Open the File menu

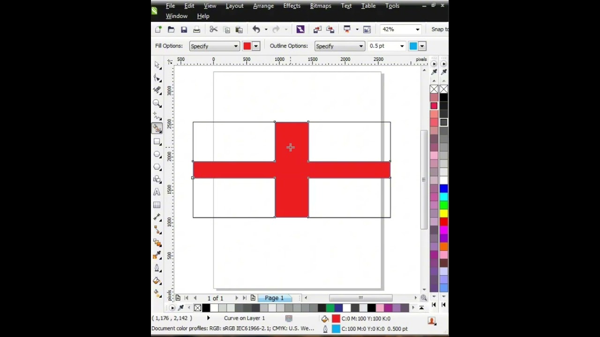coord(170,6)
